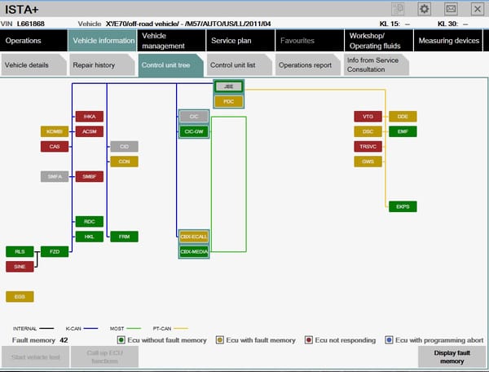Switch to the Vehicle details tab
Viewport: 489px width, 372px height.
point(33,65)
